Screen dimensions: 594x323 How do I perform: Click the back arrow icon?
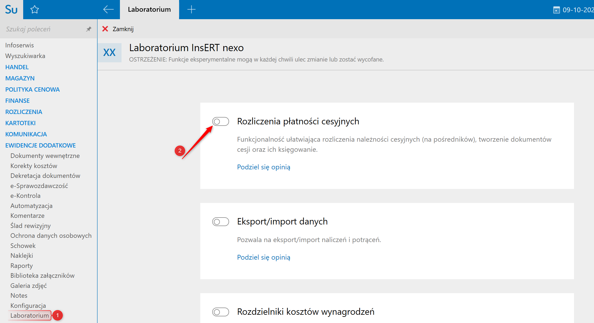pyautogui.click(x=108, y=10)
